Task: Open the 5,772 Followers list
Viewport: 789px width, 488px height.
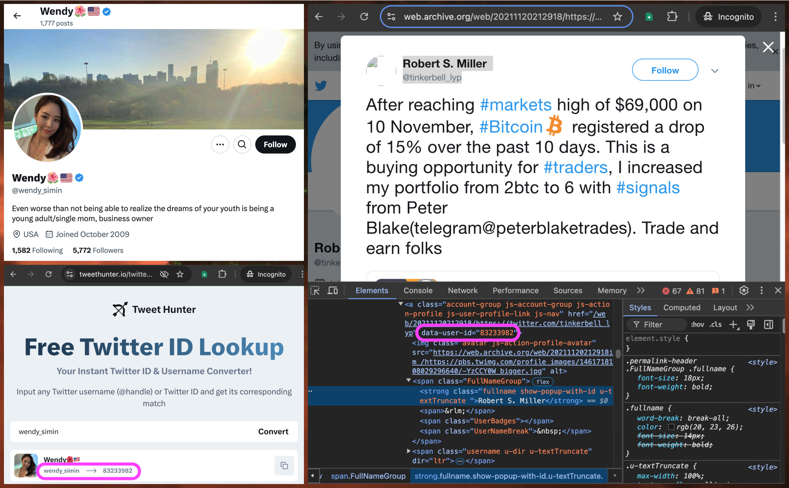Action: coord(98,250)
